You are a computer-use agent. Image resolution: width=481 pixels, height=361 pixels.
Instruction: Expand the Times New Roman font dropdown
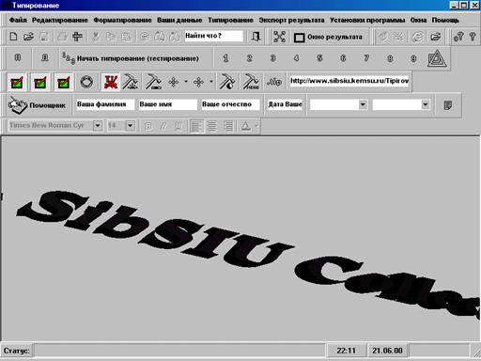(x=98, y=126)
